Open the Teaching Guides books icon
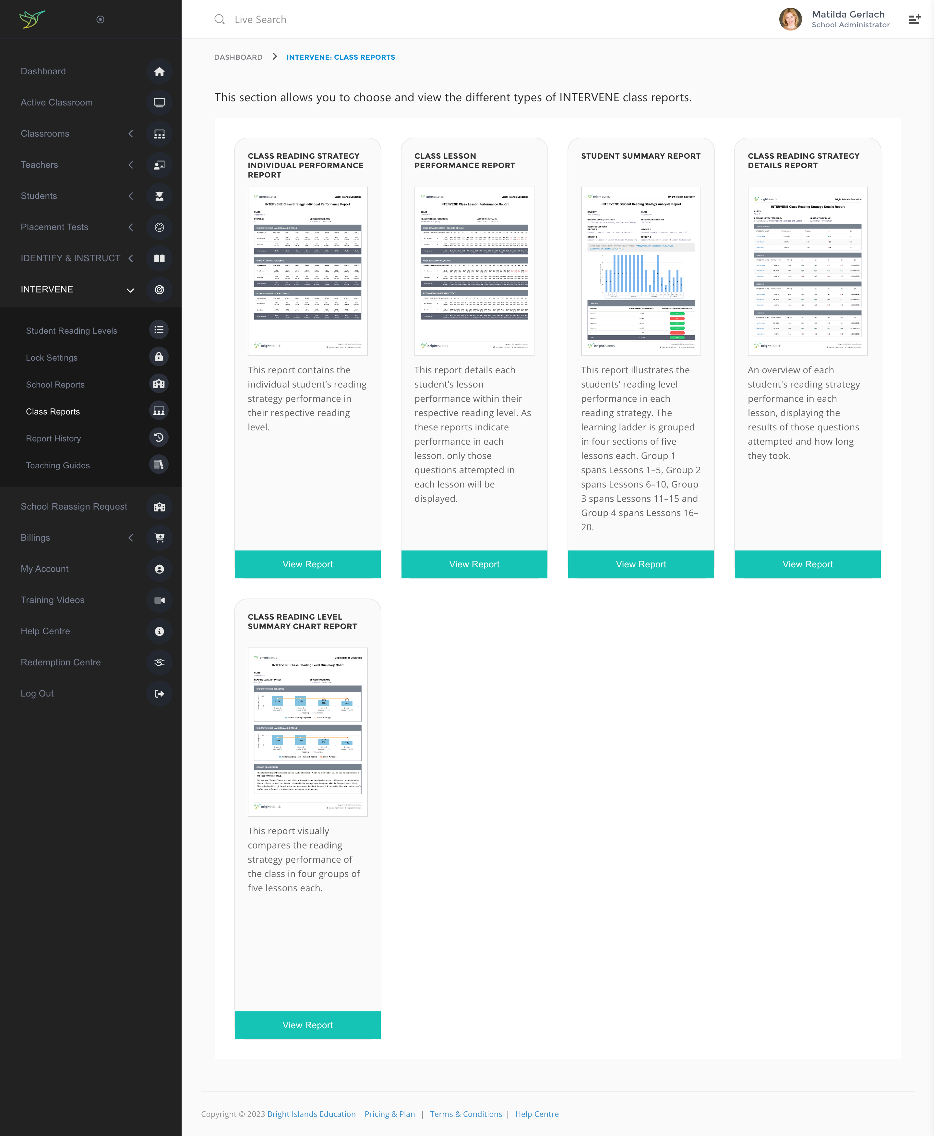This screenshot has width=934, height=1136. [x=159, y=465]
